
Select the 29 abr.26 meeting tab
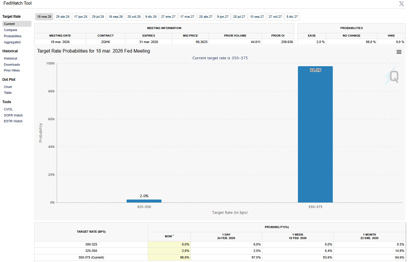tap(63, 16)
